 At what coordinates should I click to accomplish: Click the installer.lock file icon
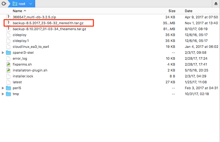[x=8, y=76]
